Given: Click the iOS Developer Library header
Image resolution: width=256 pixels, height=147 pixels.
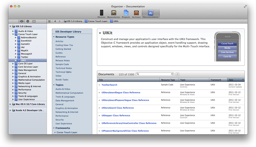Looking at the screenshot, I should [68, 31].
